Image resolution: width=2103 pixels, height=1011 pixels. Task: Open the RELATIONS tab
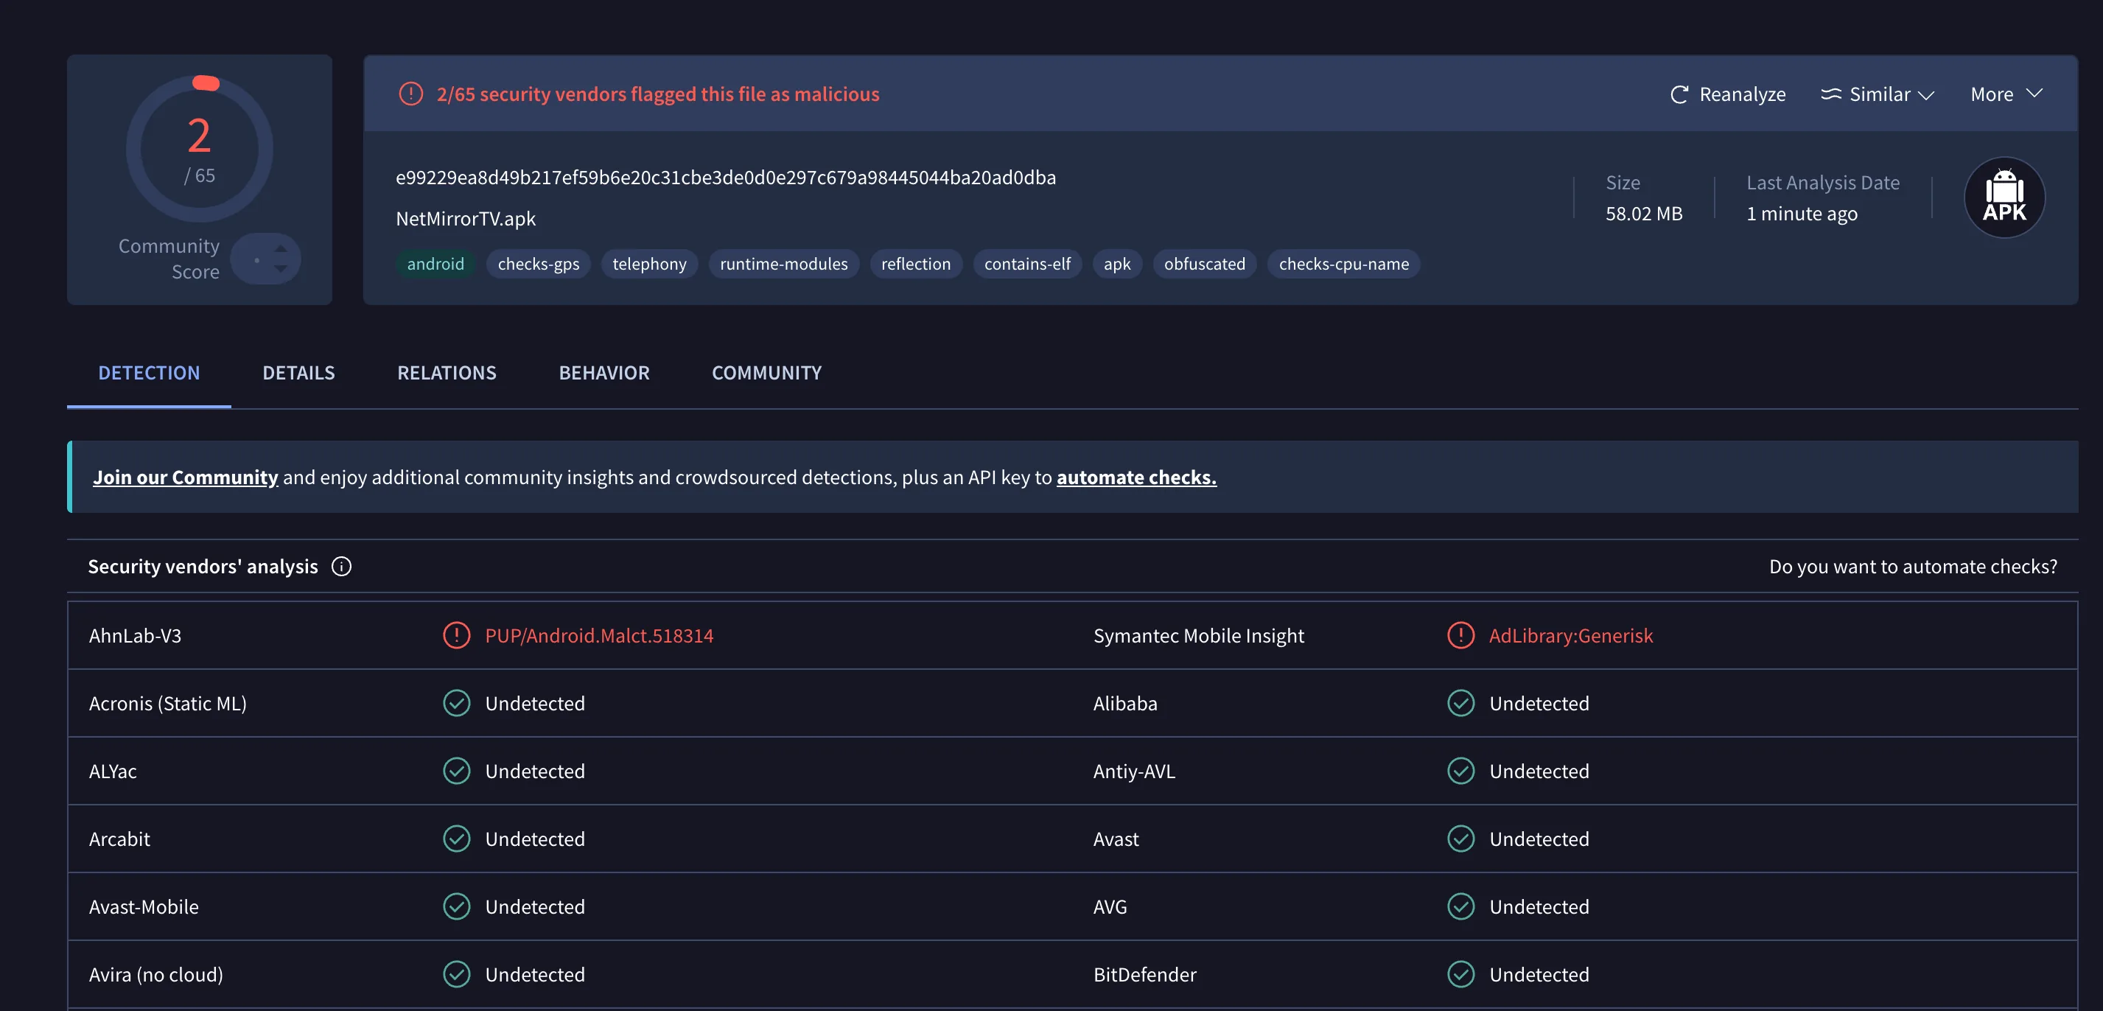click(x=447, y=372)
